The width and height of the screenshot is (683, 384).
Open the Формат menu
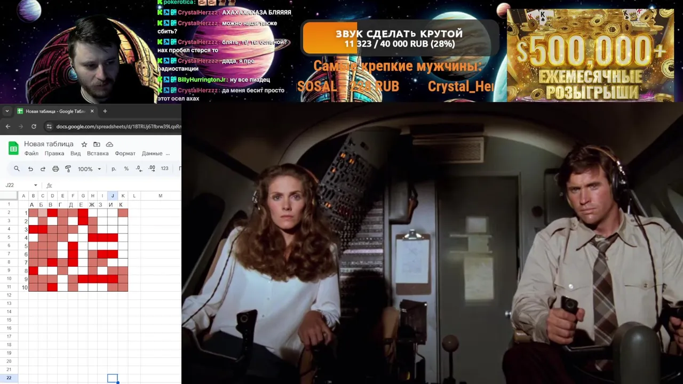point(125,154)
